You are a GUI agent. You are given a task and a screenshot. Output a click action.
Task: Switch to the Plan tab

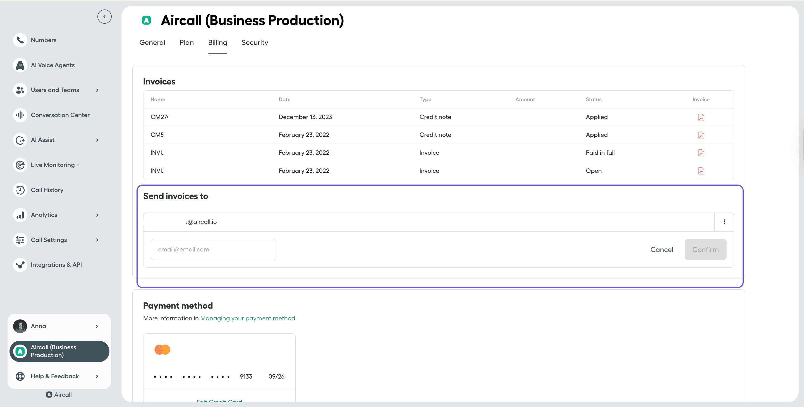click(186, 43)
